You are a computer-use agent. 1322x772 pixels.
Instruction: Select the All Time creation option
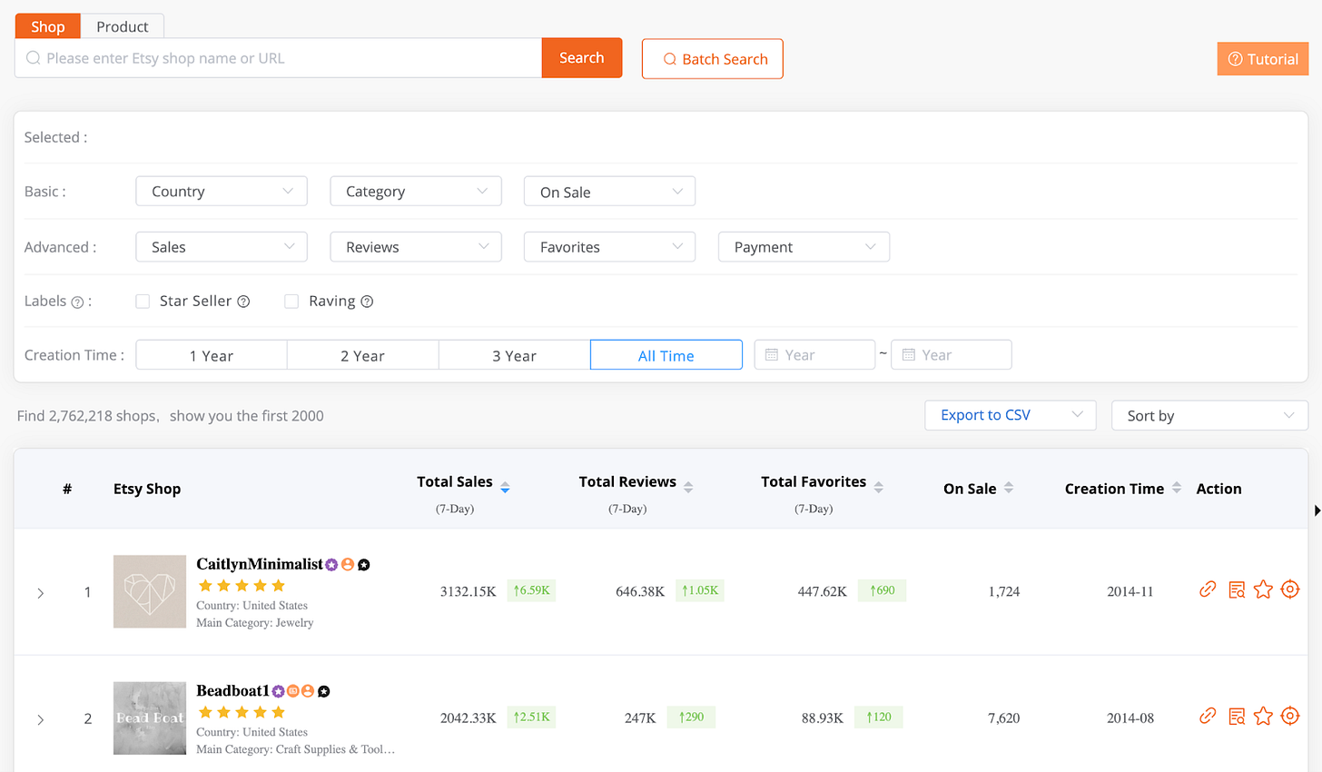tap(666, 355)
